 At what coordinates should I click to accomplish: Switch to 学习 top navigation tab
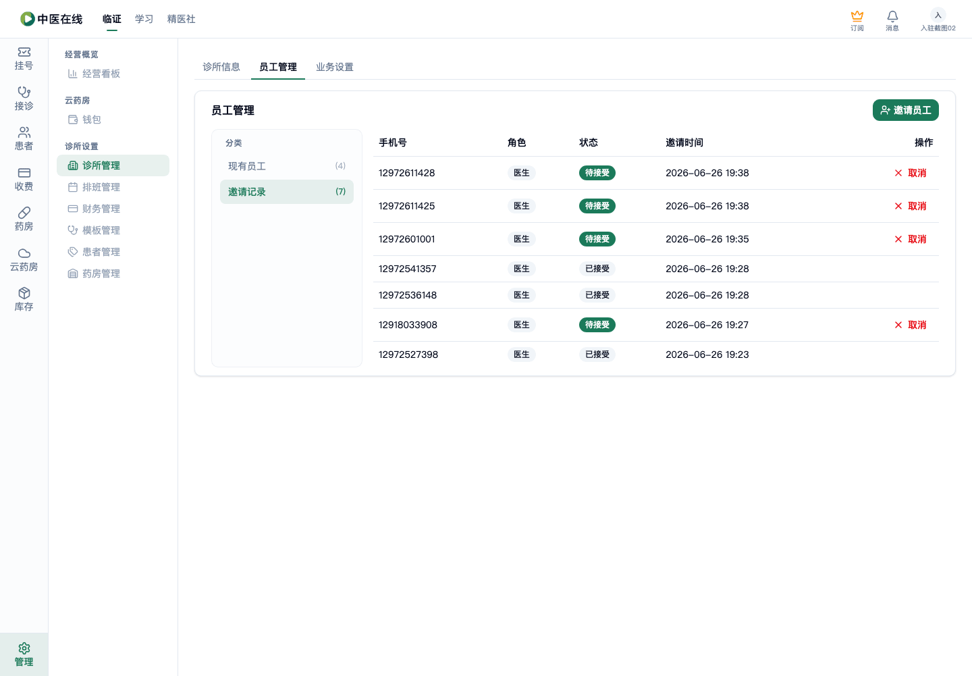pos(144,19)
